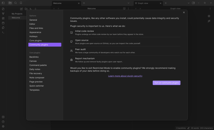Open settings gear in left ribbon

point(3,127)
